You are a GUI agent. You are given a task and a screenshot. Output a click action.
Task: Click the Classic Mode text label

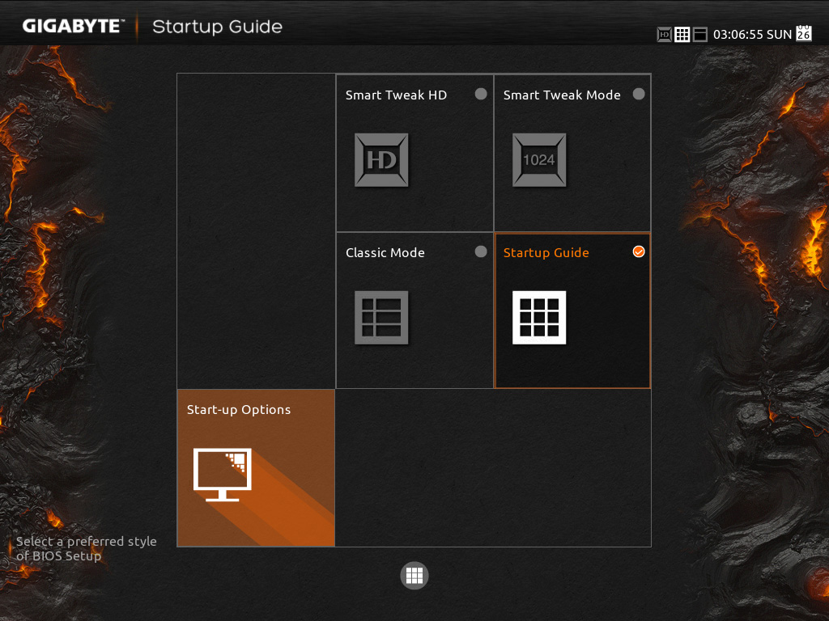[385, 253]
